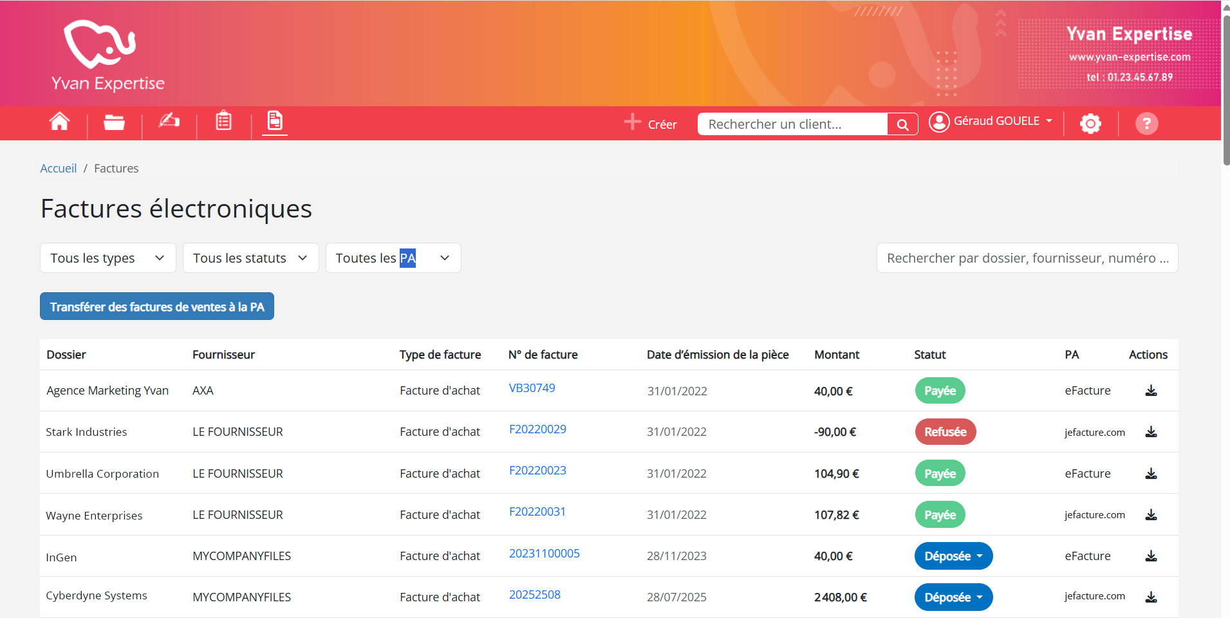Viewport: 1230px width, 618px height.
Task: Open settings gear icon
Action: click(1090, 124)
